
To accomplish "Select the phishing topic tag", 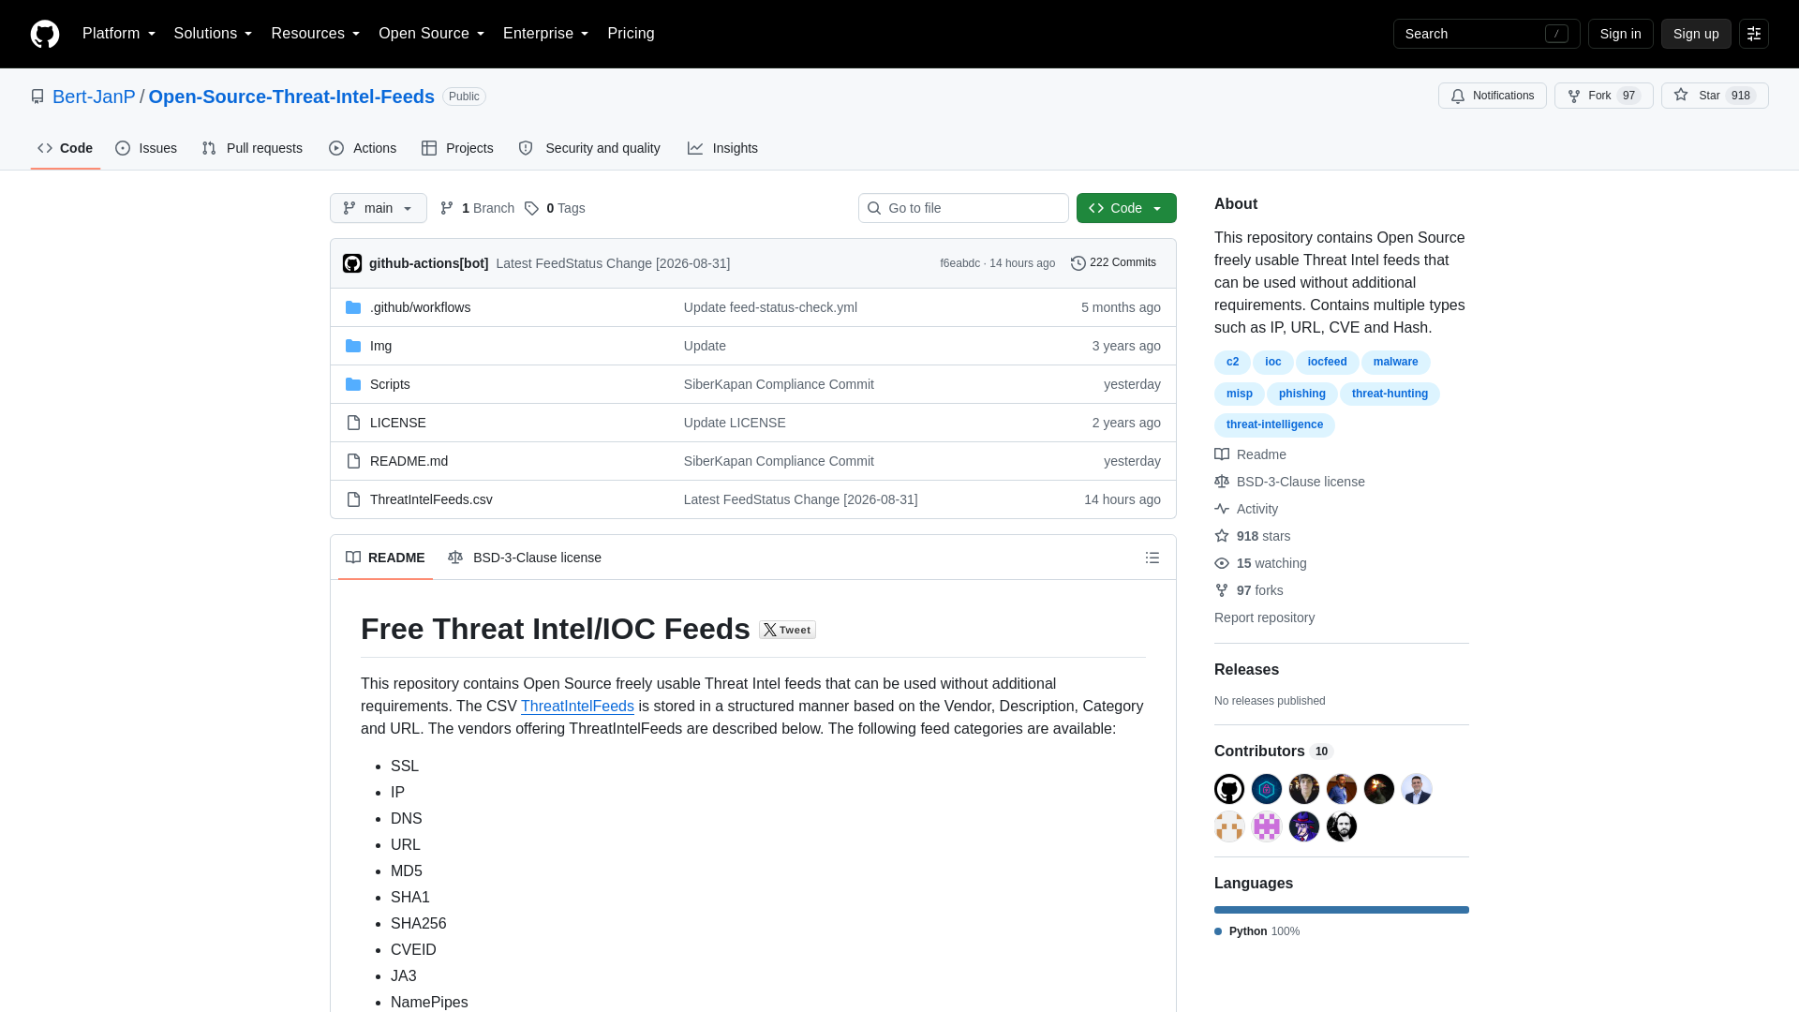I will 1302,394.
